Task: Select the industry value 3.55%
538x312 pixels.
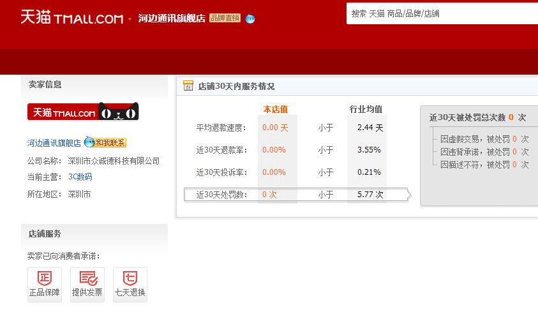Action: [x=369, y=150]
